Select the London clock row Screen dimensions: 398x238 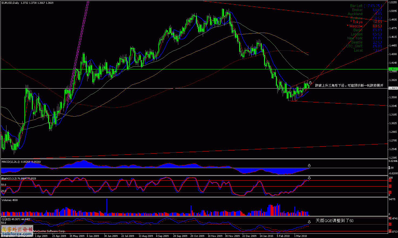coord(366,34)
